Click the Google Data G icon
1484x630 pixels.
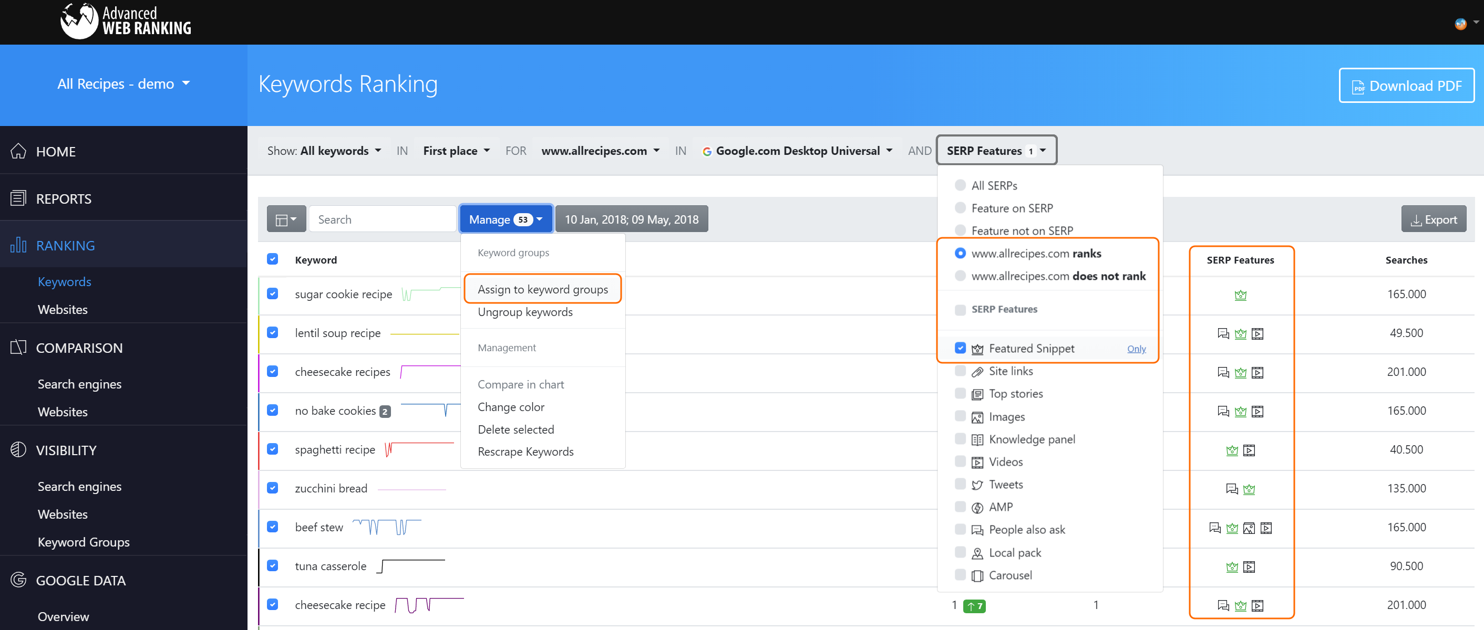click(18, 580)
